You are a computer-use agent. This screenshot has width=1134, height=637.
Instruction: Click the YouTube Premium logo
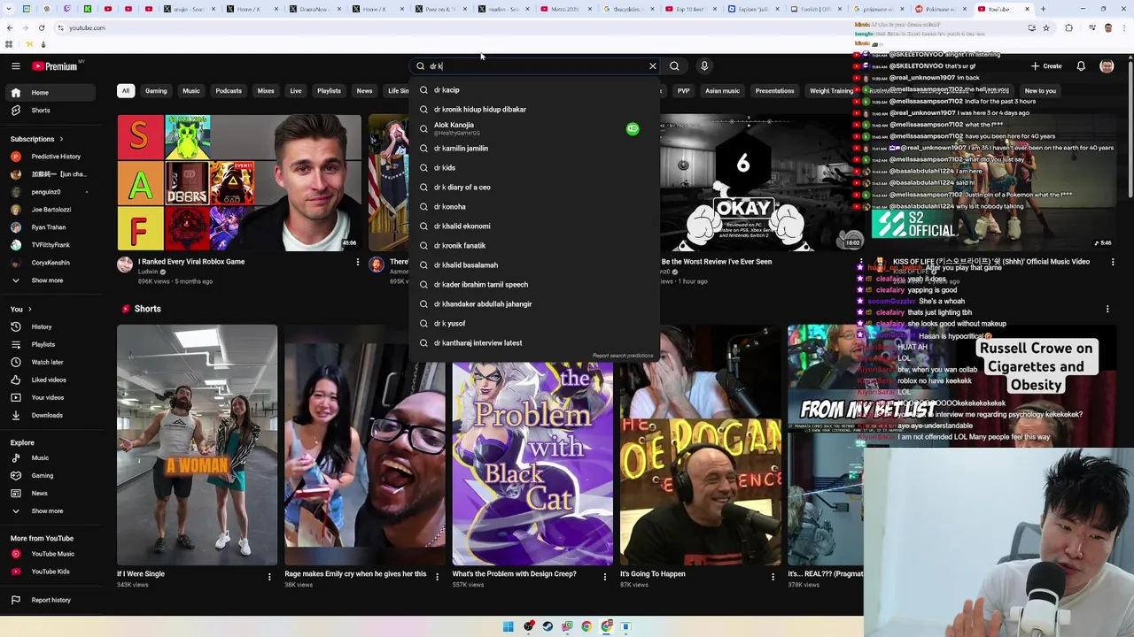tap(55, 66)
